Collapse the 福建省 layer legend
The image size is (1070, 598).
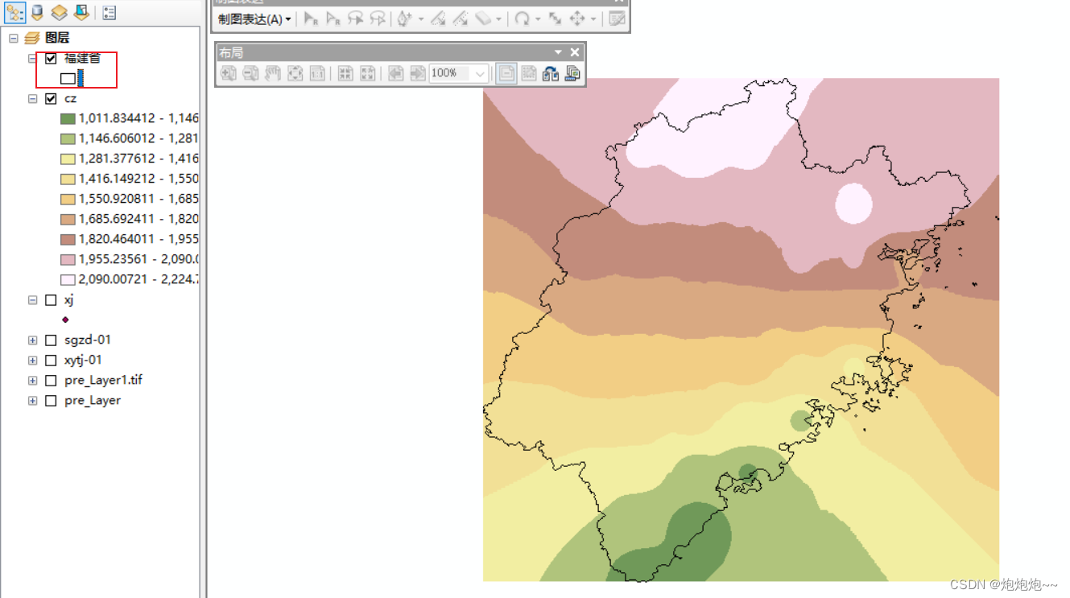[32, 58]
